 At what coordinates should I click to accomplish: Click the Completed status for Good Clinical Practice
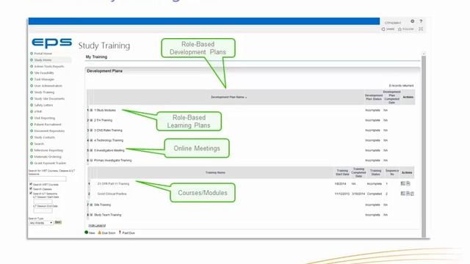(x=375, y=194)
